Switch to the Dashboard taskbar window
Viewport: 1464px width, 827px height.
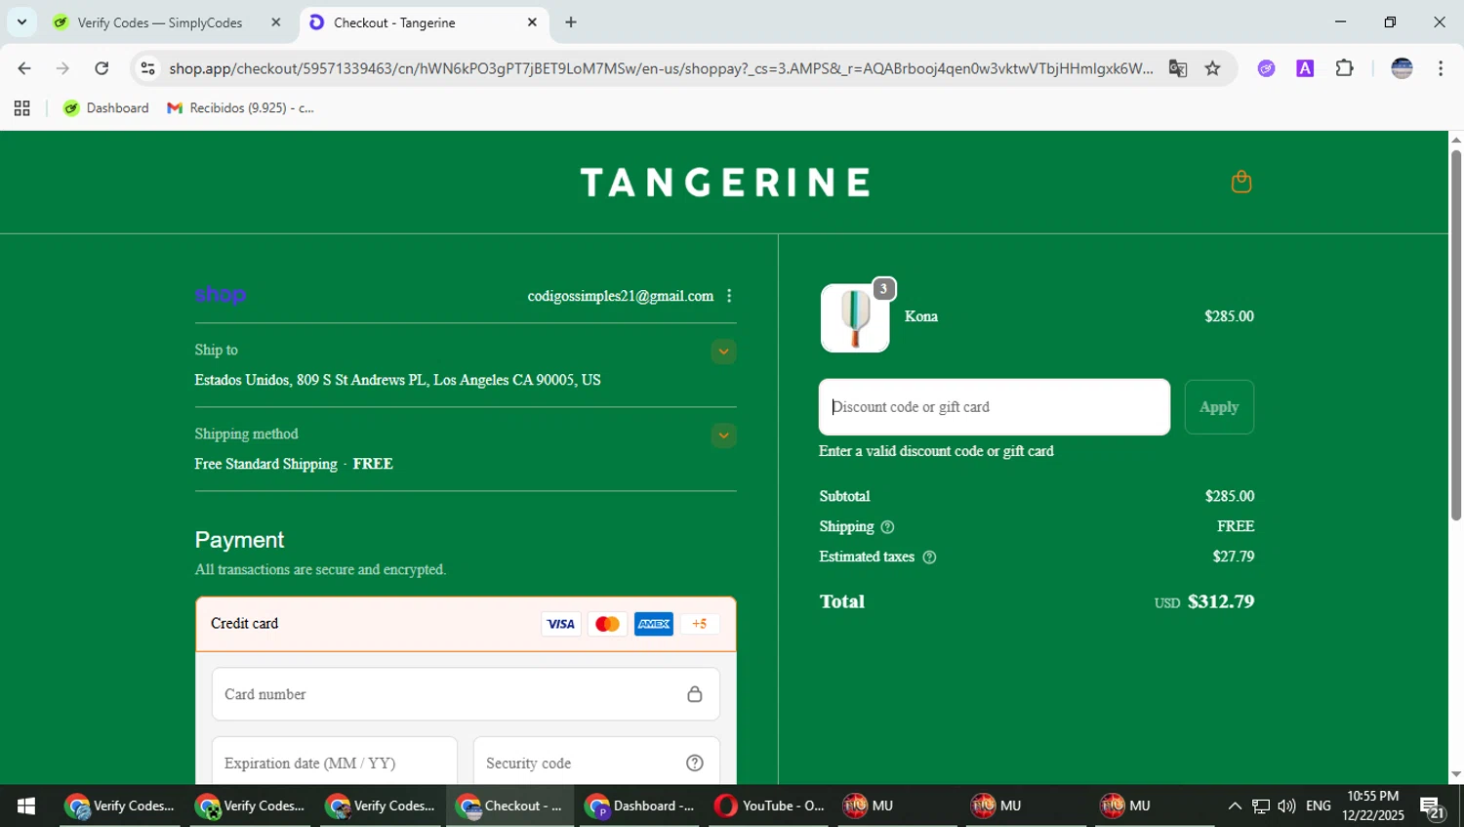click(x=640, y=806)
